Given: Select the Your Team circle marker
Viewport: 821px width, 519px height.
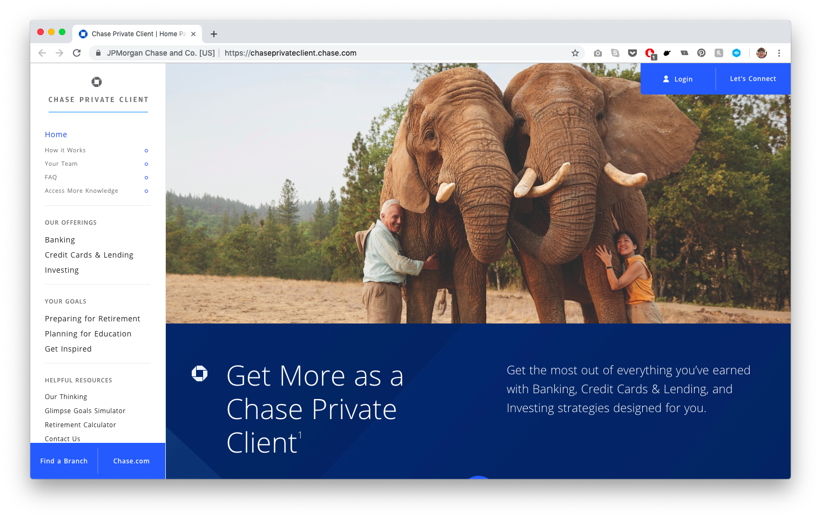Looking at the screenshot, I should coord(146,164).
